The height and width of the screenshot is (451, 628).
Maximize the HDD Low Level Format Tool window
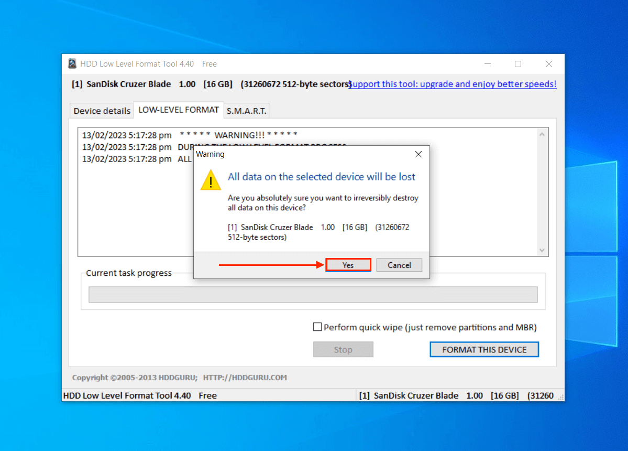pos(518,64)
